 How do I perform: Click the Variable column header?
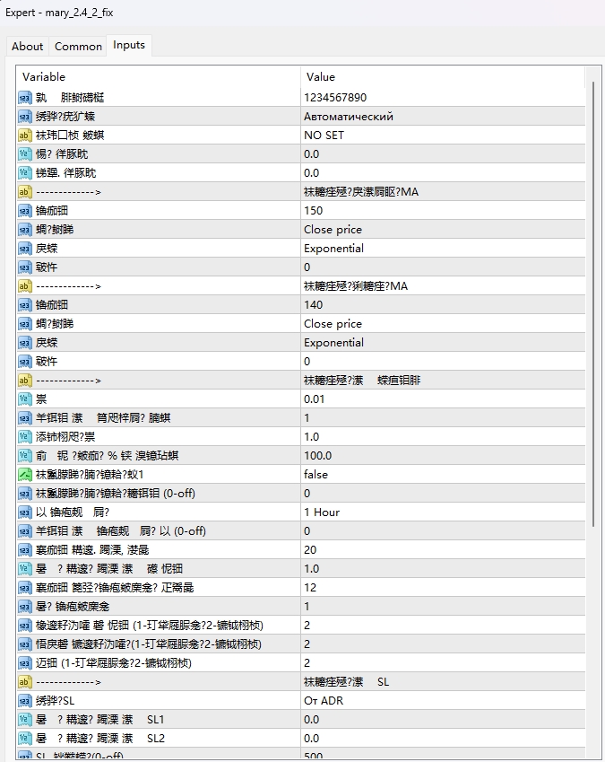point(158,77)
